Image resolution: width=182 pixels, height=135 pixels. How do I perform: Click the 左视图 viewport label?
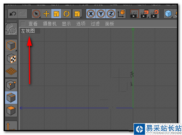tap(28, 31)
